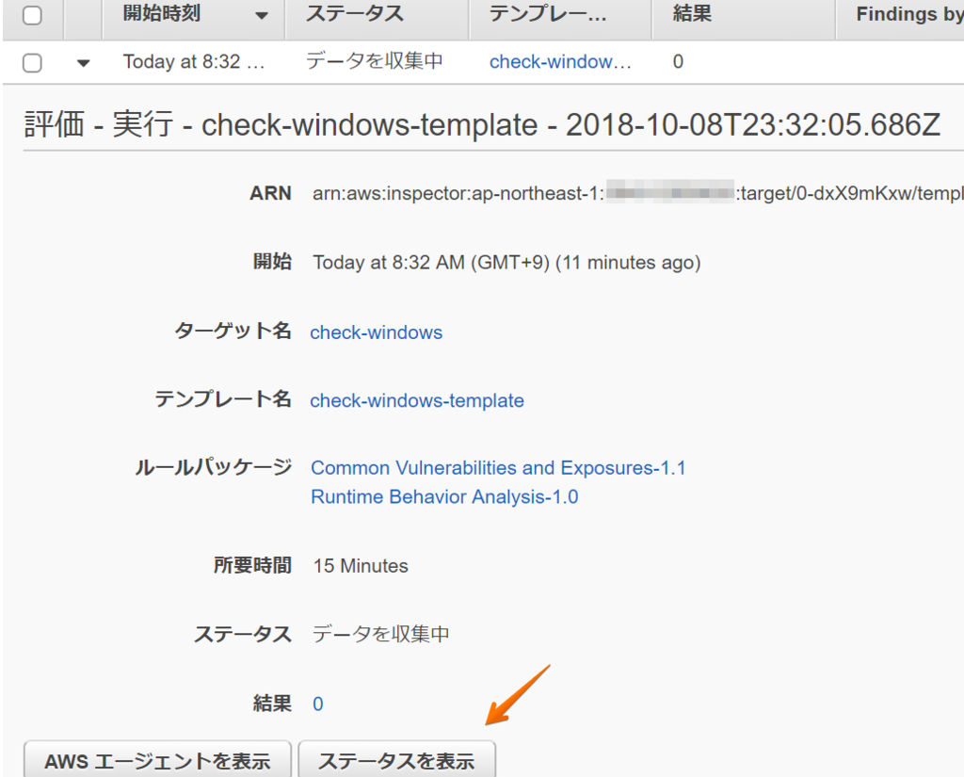Click データを収集中 status in details panel
Viewport: 964px width, 777px height.
coord(380,634)
